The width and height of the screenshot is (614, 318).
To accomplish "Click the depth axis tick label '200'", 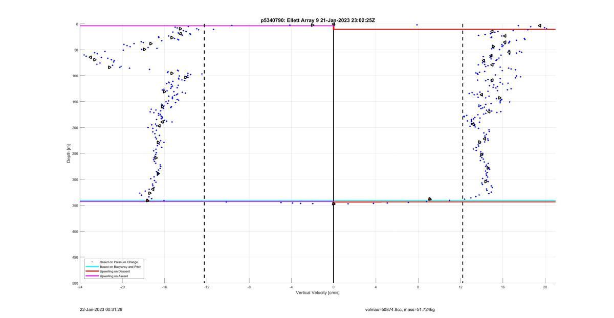I will click(x=75, y=128).
